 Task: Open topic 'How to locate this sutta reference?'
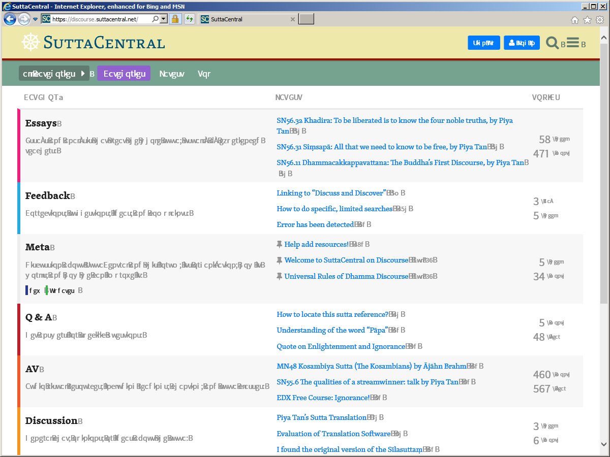tap(332, 314)
